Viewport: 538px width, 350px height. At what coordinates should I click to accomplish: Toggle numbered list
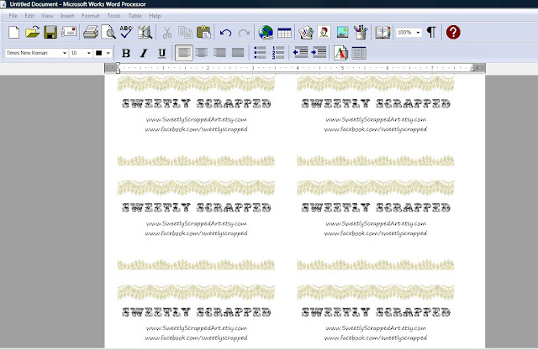(278, 53)
